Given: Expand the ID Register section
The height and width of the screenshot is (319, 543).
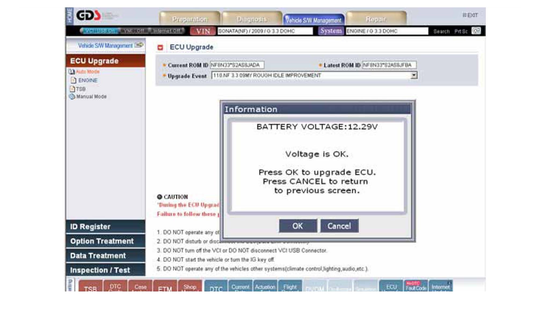Looking at the screenshot, I should 105,226.
